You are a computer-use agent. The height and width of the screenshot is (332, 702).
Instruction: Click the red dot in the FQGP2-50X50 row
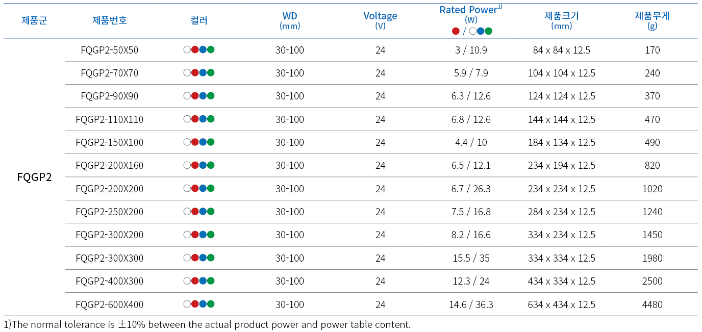195,50
